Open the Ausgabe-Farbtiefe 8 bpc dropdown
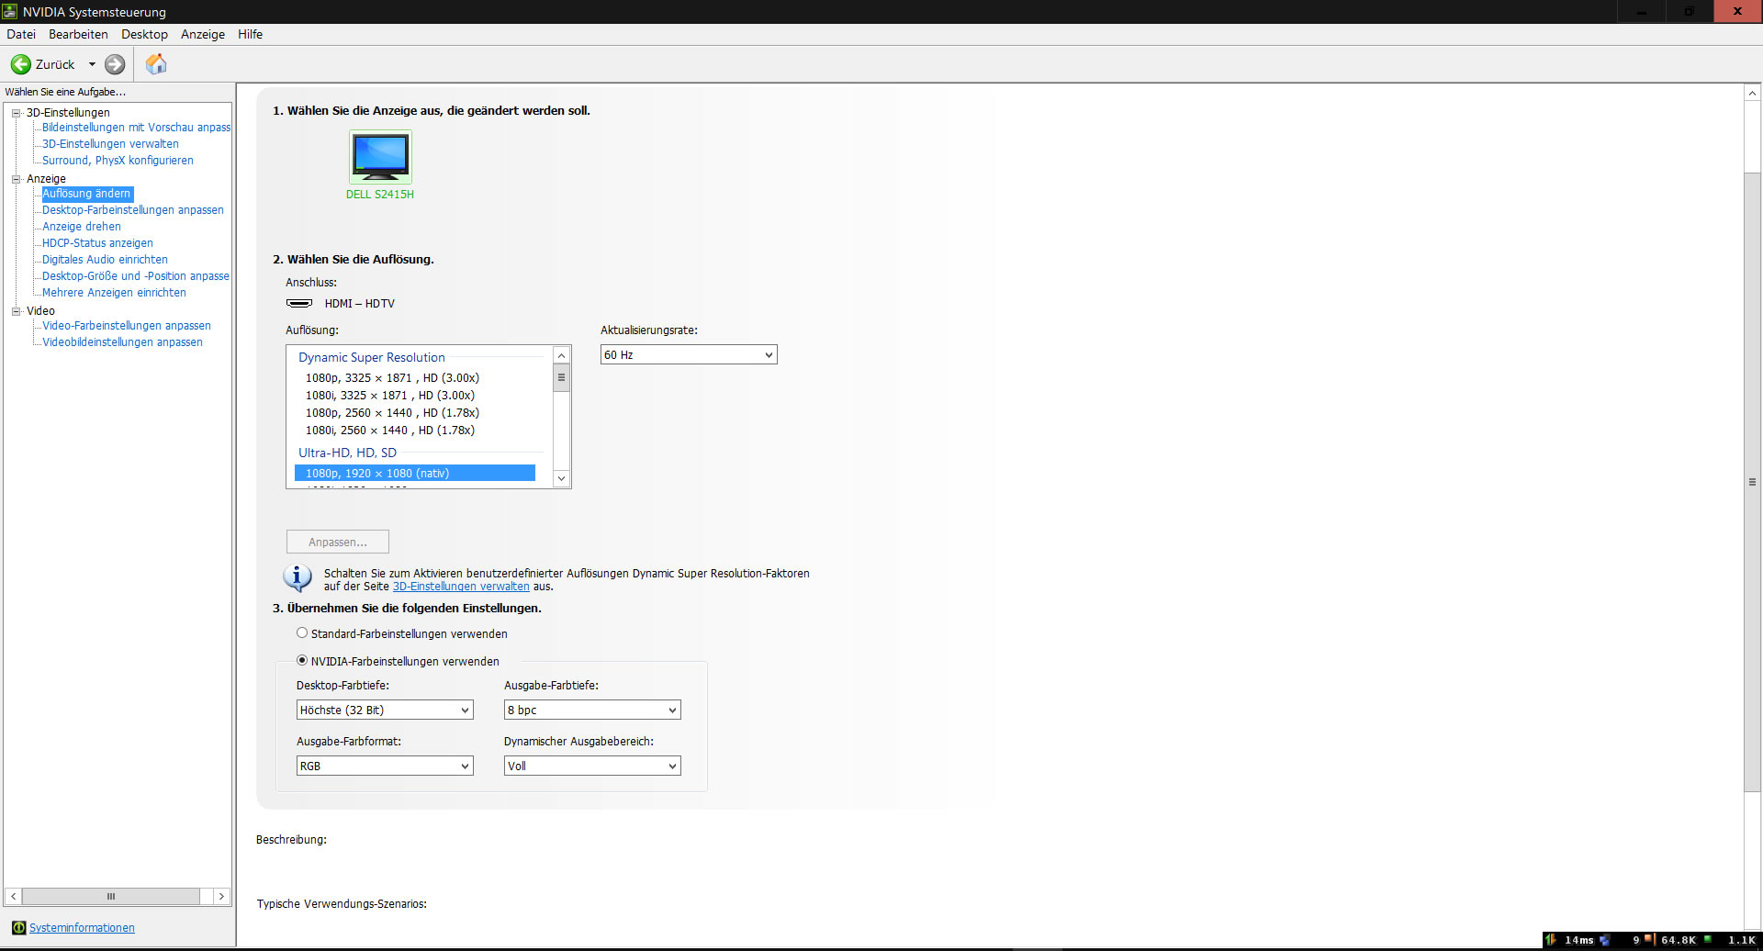The height and width of the screenshot is (951, 1763). 592,710
